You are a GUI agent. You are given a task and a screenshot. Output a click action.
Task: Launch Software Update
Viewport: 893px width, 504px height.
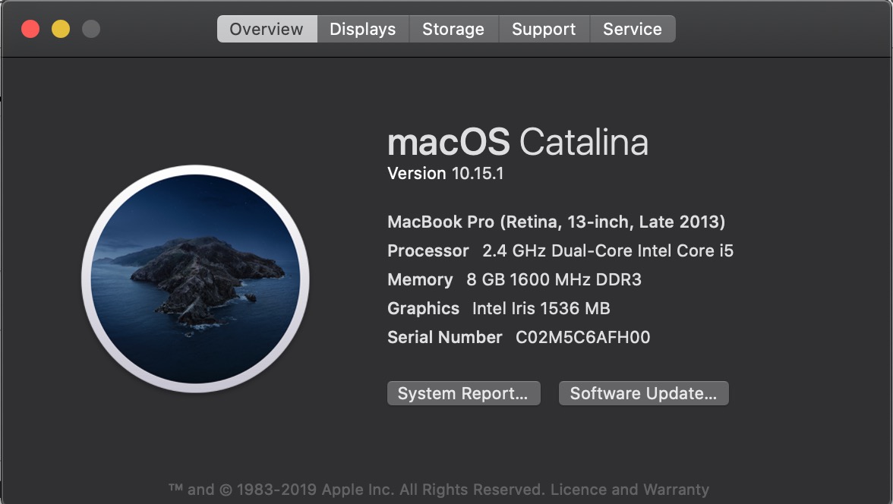click(643, 393)
